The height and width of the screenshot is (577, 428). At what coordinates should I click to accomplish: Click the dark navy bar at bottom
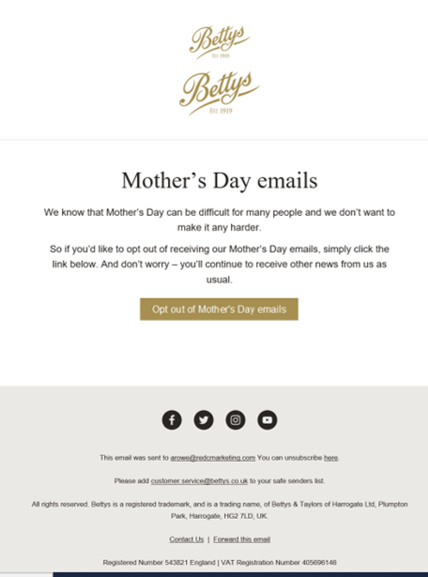click(240, 574)
